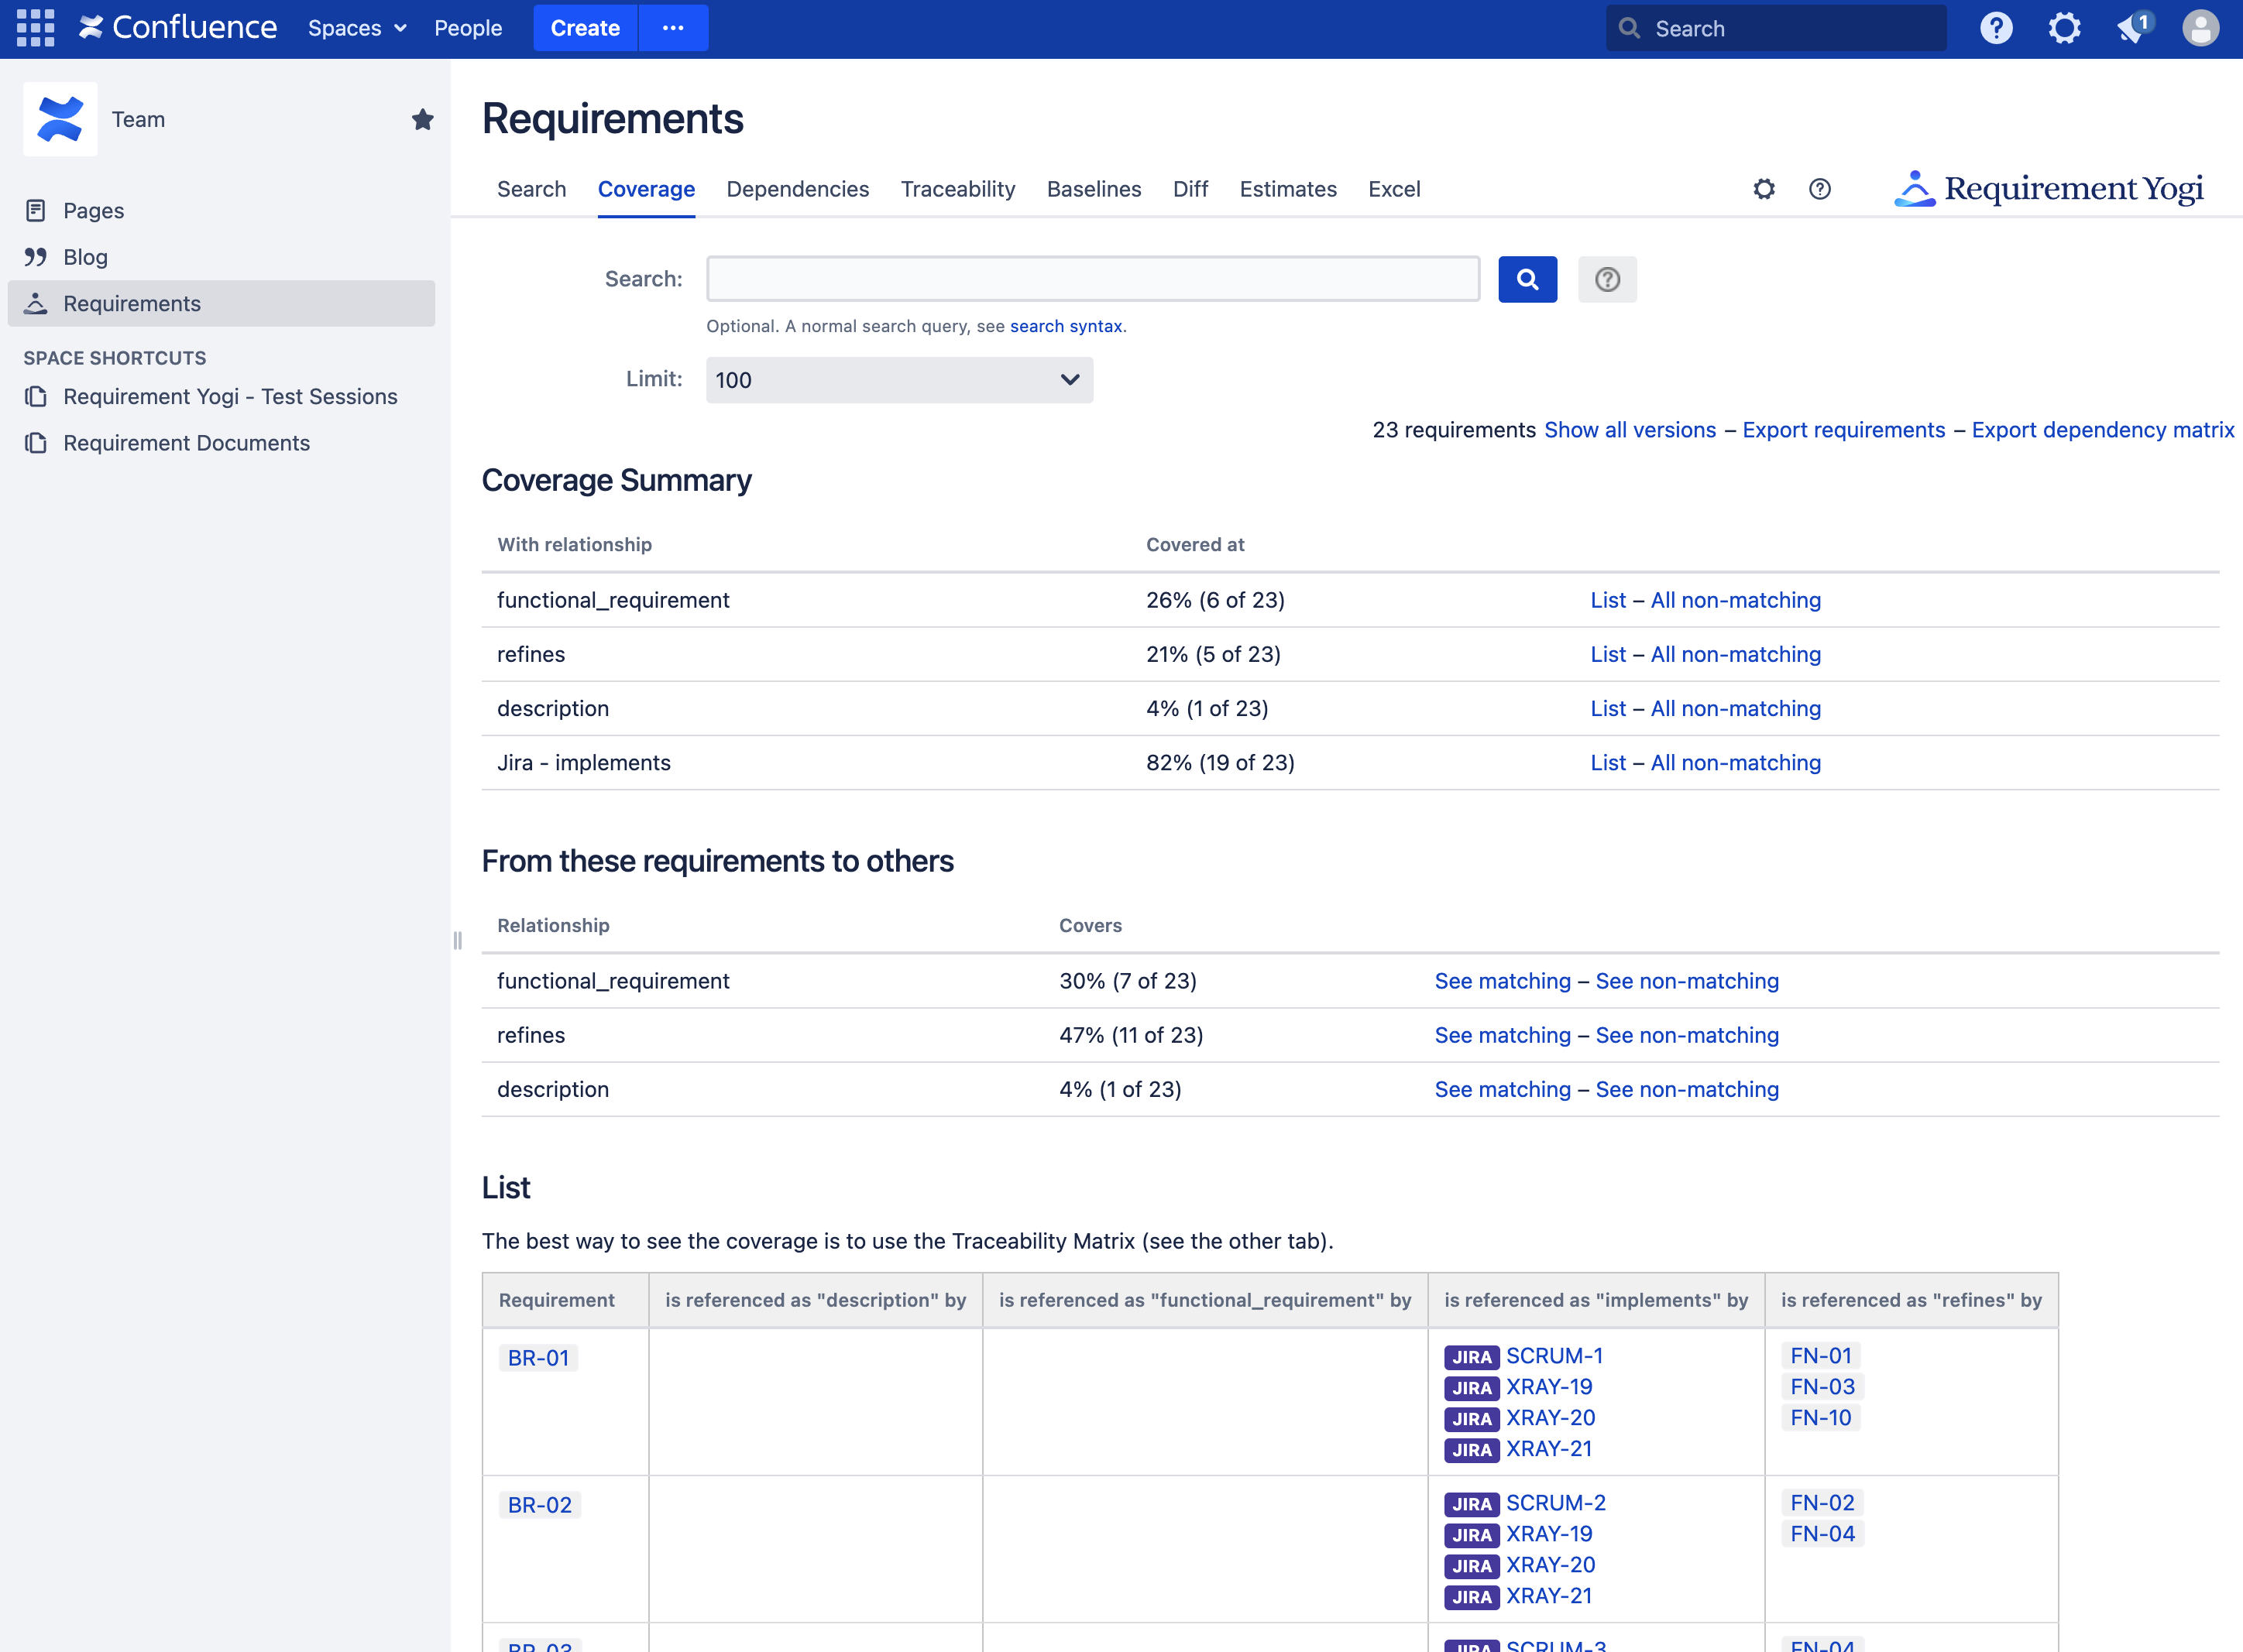The image size is (2243, 1652).
Task: Click the blue magnifier search button
Action: [1527, 279]
